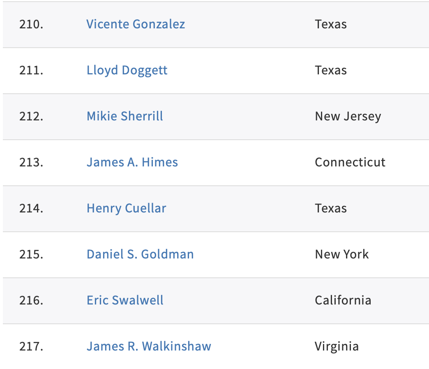Viewport: 429px width, 369px height.
Task: Select the James A. Himes link
Action: [132, 162]
